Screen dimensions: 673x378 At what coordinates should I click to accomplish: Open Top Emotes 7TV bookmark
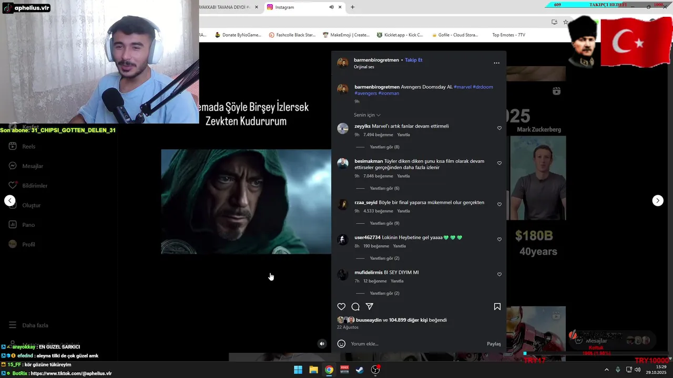tap(508, 35)
